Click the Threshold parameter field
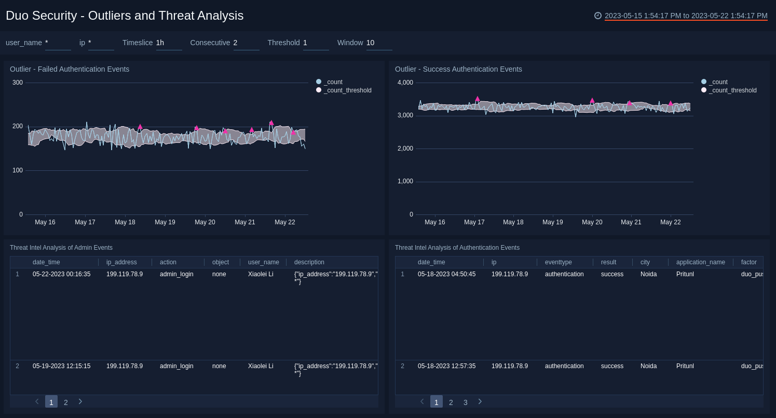 [x=316, y=43]
